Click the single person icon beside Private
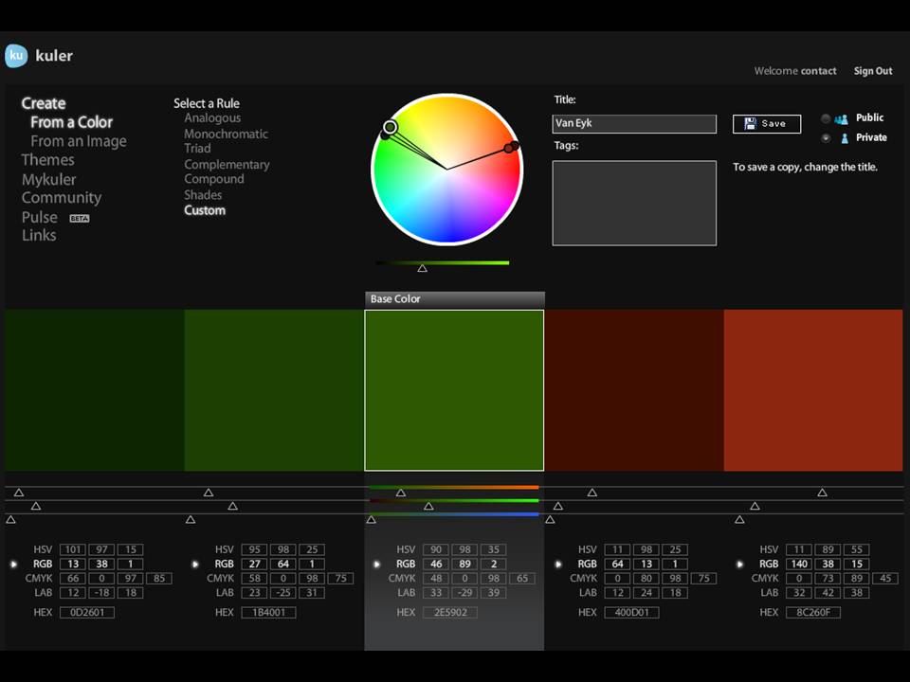This screenshot has width=910, height=682. 845,138
